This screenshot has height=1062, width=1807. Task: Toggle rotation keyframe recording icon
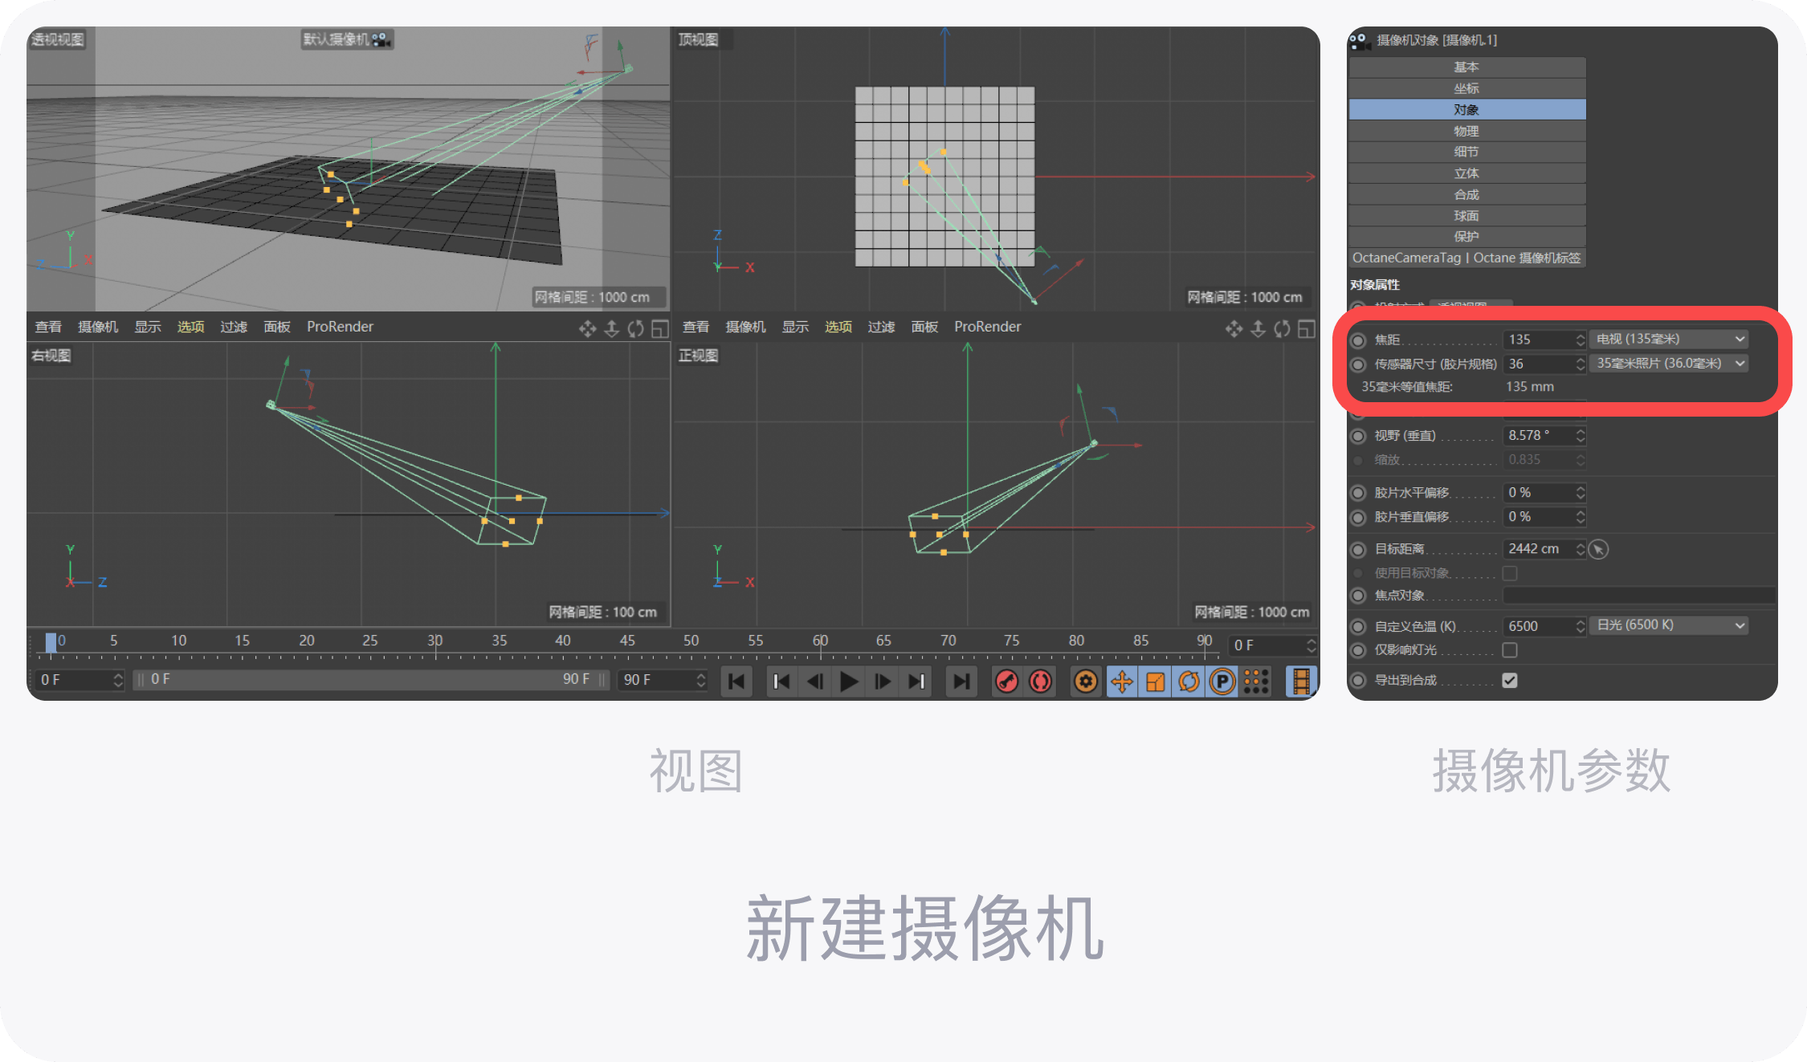point(1189,682)
